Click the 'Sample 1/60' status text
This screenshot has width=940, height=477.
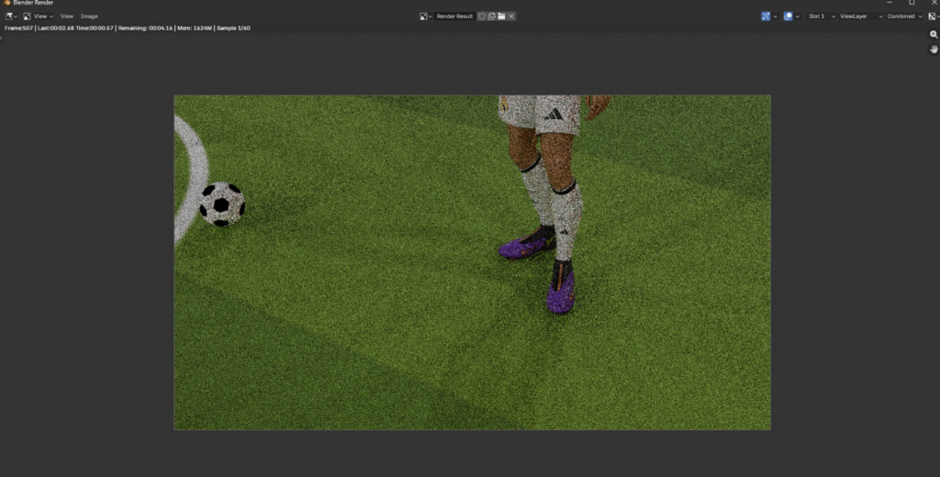[x=233, y=28]
